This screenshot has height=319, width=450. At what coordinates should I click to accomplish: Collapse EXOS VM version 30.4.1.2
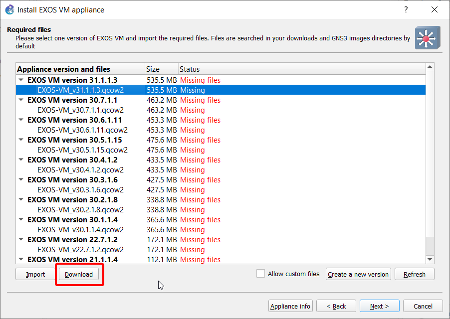tap(21, 159)
